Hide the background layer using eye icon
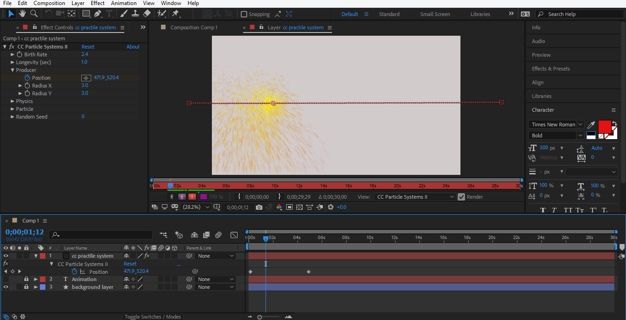 click(6, 287)
